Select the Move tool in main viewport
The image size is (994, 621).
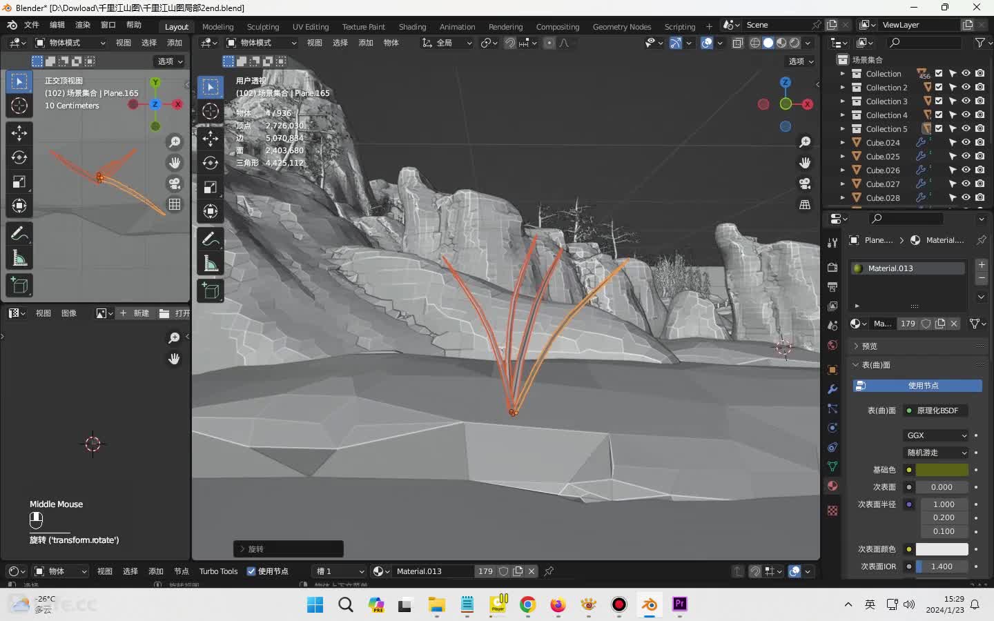pos(211,138)
